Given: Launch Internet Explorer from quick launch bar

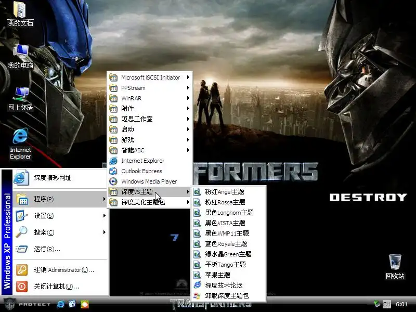Looking at the screenshot, I should [60, 304].
